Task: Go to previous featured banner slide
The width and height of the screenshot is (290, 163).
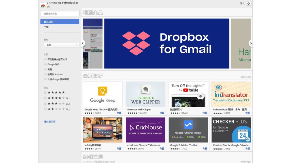Action: pyautogui.click(x=83, y=43)
